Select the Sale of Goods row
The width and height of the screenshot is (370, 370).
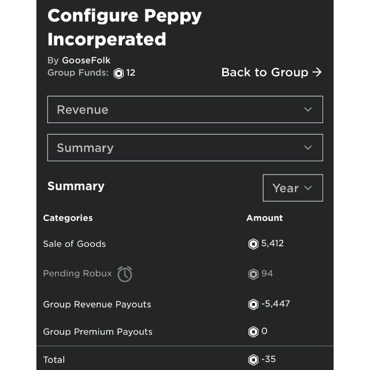(x=185, y=244)
